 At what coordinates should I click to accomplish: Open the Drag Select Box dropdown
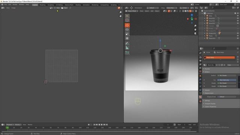point(172,8)
